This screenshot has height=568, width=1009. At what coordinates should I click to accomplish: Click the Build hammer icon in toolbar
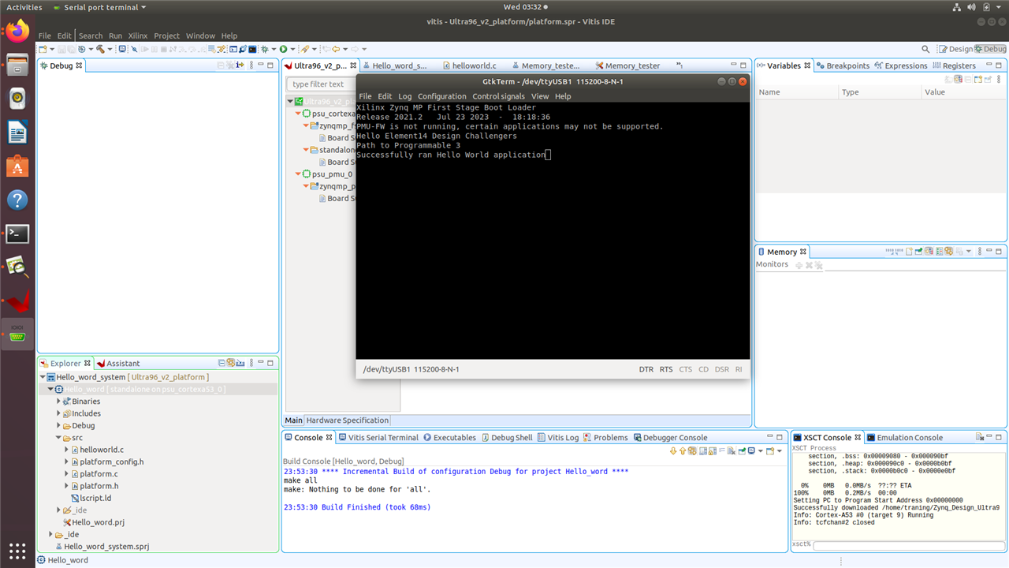[x=101, y=49]
